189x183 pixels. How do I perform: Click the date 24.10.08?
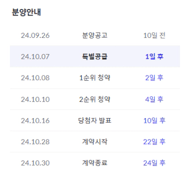[35, 78]
